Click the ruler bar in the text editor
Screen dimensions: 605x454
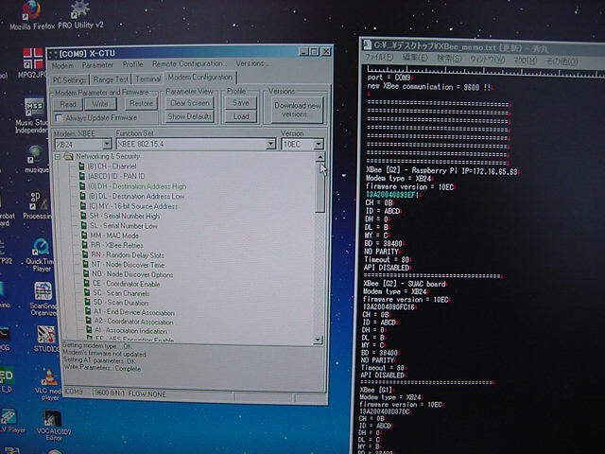pos(485,71)
